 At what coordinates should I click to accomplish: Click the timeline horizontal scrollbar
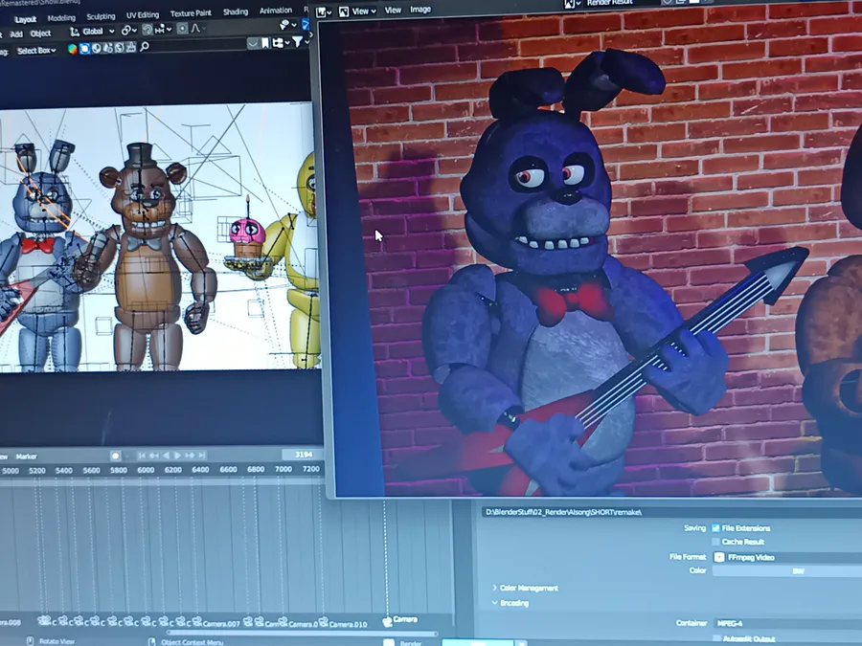pos(302,634)
